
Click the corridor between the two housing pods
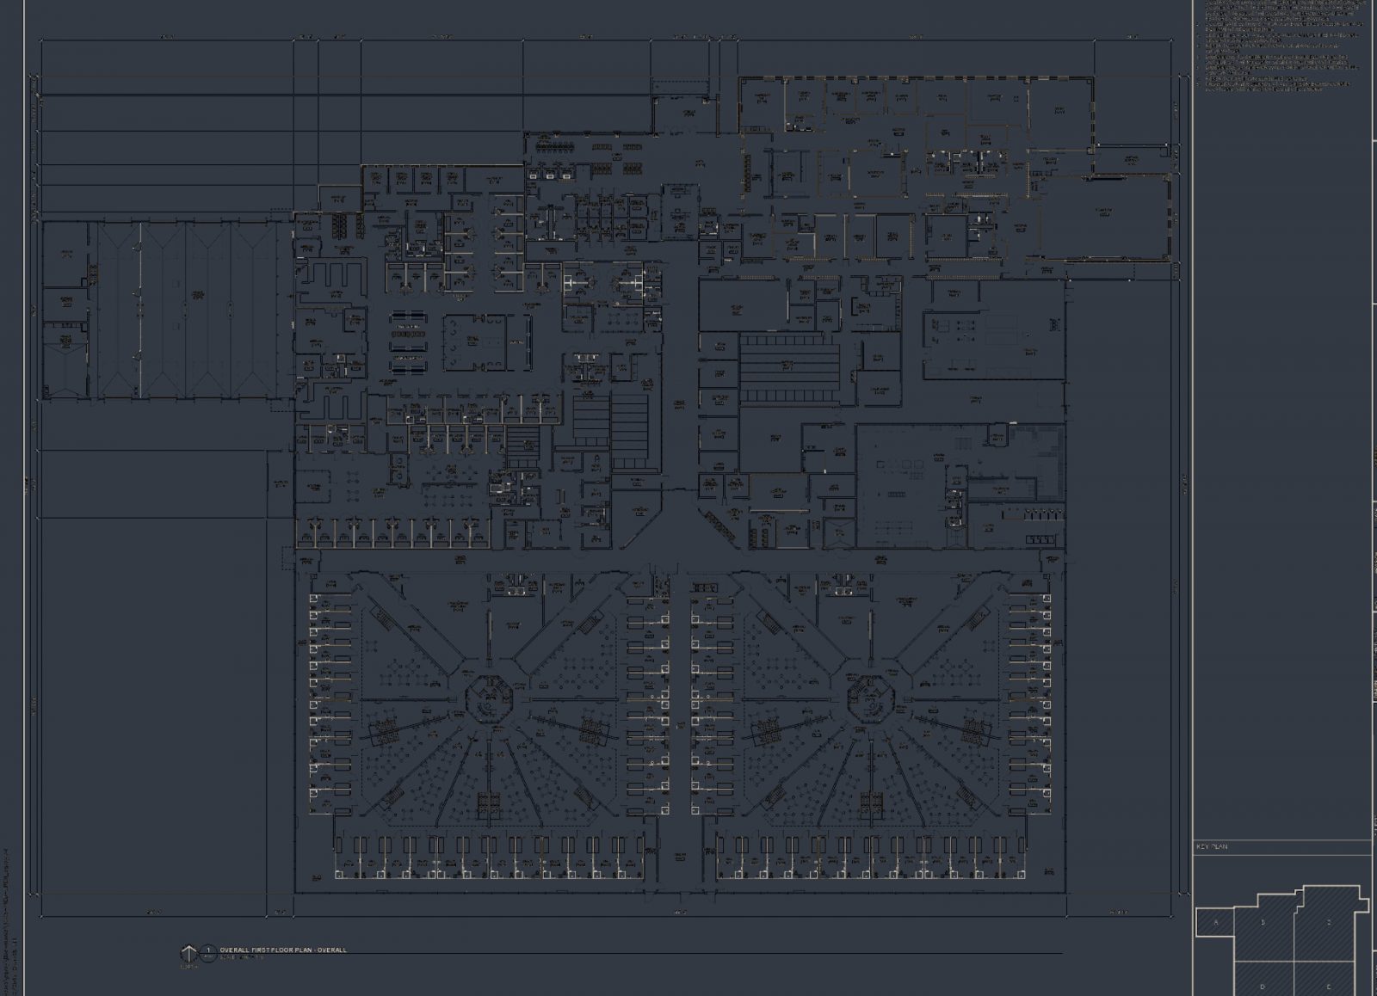[x=678, y=731]
